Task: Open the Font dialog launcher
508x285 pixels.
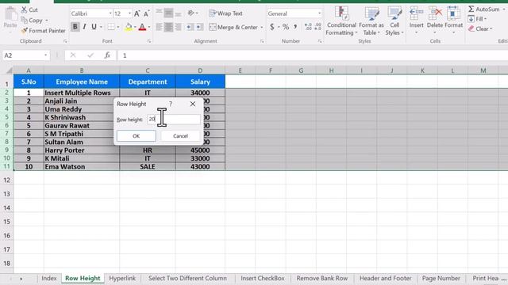Action: coord(149,41)
